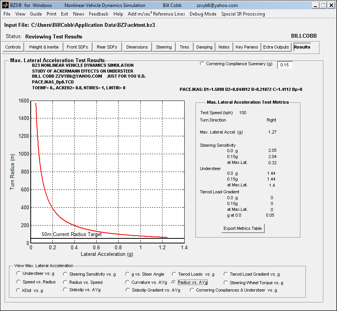
Task: Go to Extra Outputs tab
Action: [276, 47]
